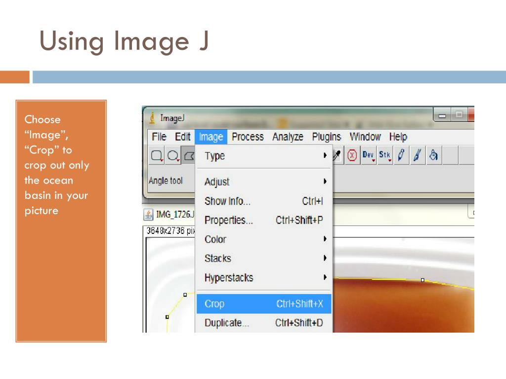Close the open Image menu
Image resolution: width=506 pixels, height=379 pixels.
pos(211,137)
